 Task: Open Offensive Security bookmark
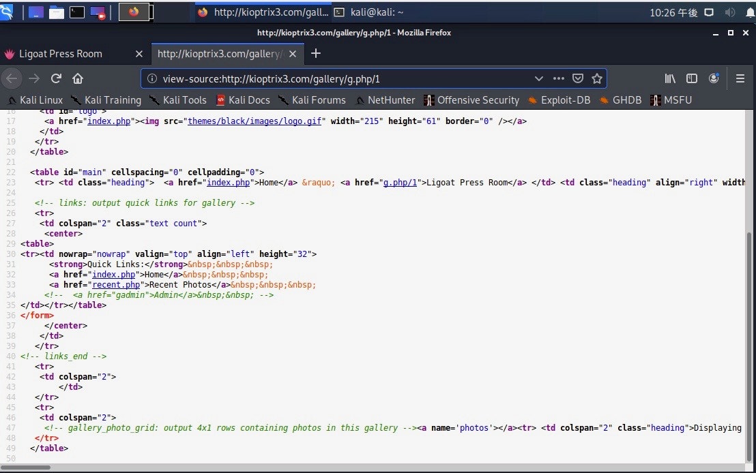472,100
